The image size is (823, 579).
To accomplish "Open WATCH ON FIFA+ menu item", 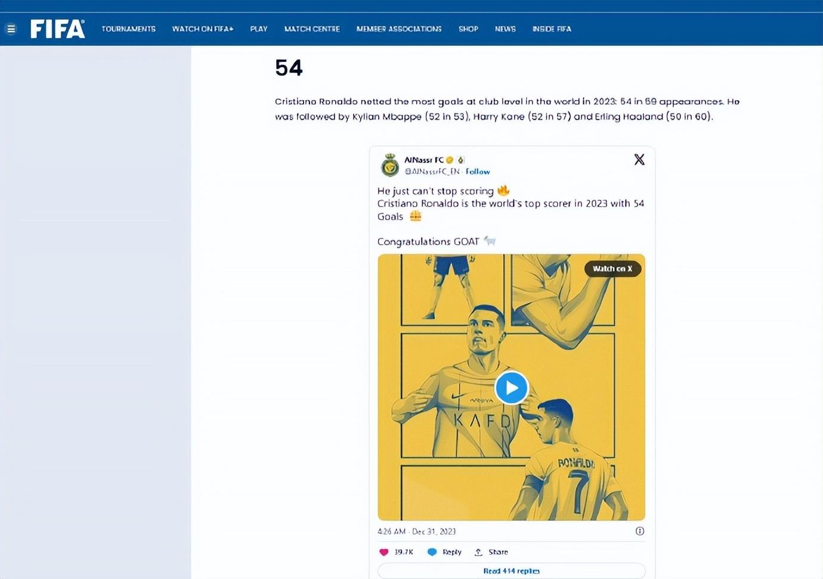I will 203,29.
